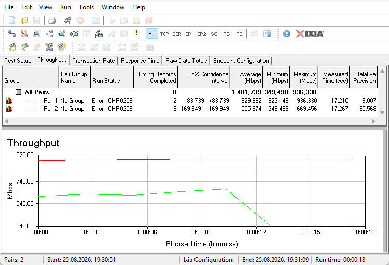This screenshot has height=265, width=389.
Task: Click the IPTV channel TV with waves icon
Action: [74, 34]
